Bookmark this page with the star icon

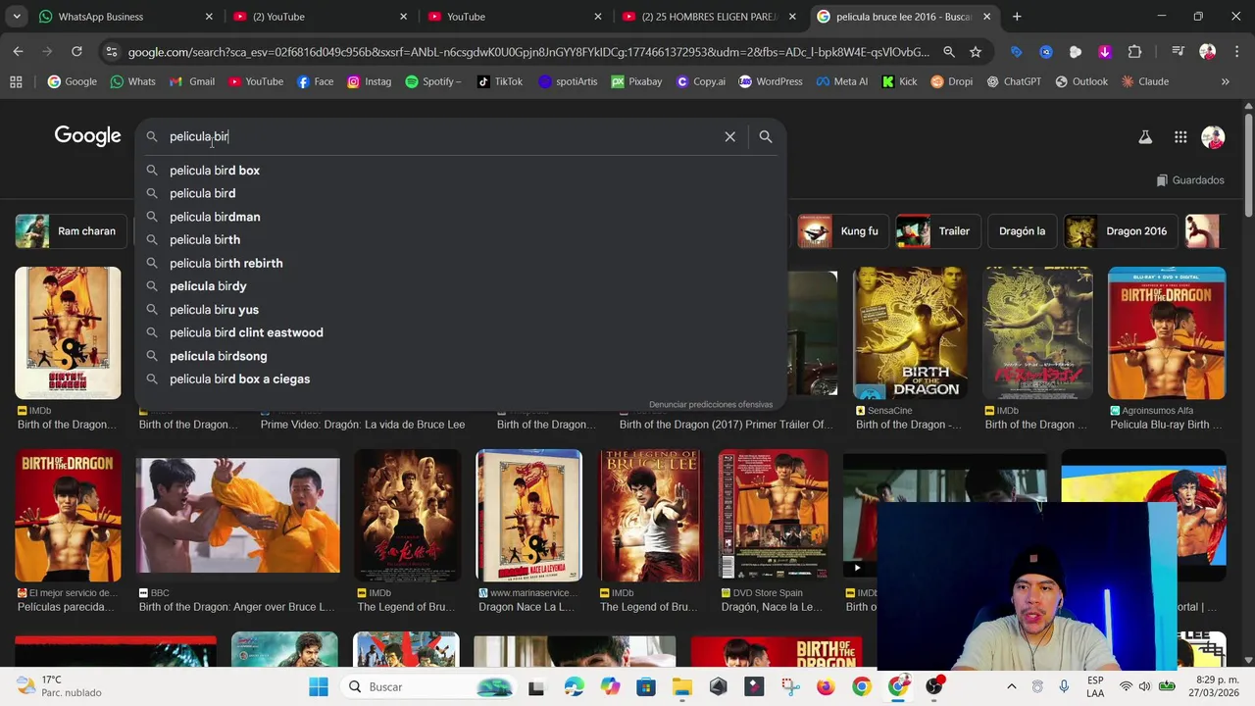pos(975,52)
